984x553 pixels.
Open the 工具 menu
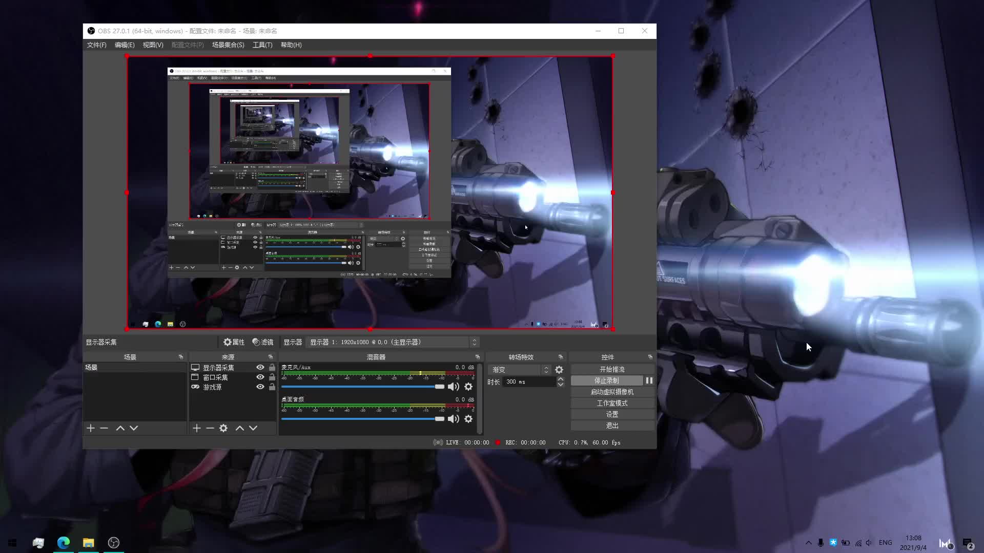[x=262, y=45]
